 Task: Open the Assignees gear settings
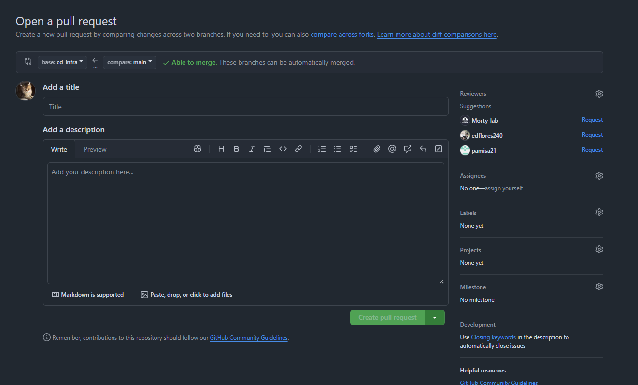click(x=599, y=176)
